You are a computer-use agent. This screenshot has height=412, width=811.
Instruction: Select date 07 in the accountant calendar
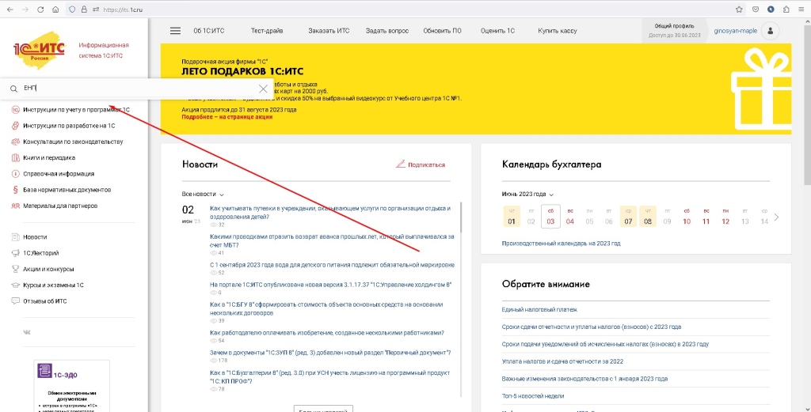[628, 217]
